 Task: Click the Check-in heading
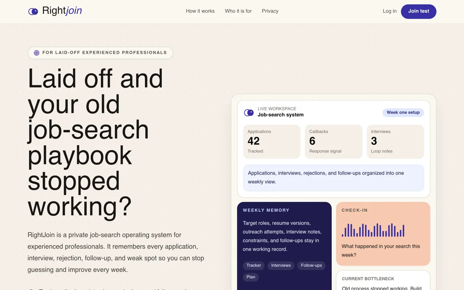tap(355, 210)
